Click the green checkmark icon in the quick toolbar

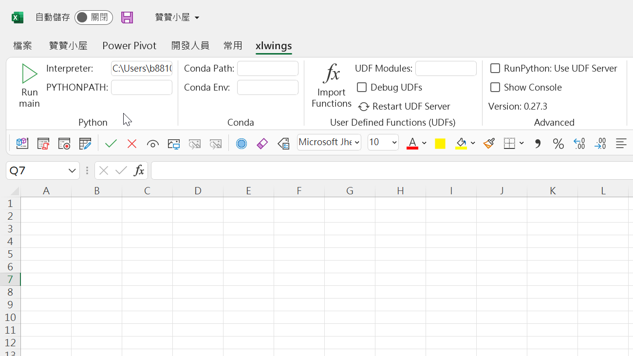click(111, 143)
